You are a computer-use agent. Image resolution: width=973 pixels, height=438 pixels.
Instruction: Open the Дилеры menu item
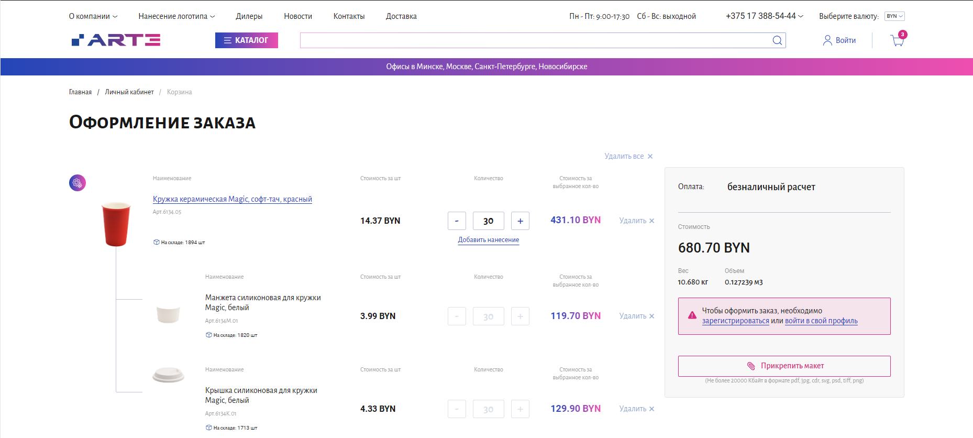pos(249,16)
